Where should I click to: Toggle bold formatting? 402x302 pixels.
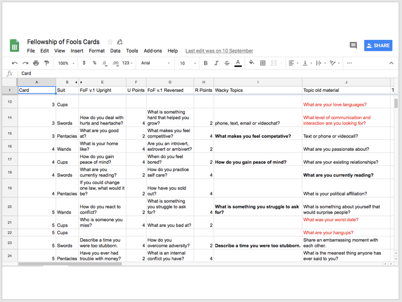[206, 63]
